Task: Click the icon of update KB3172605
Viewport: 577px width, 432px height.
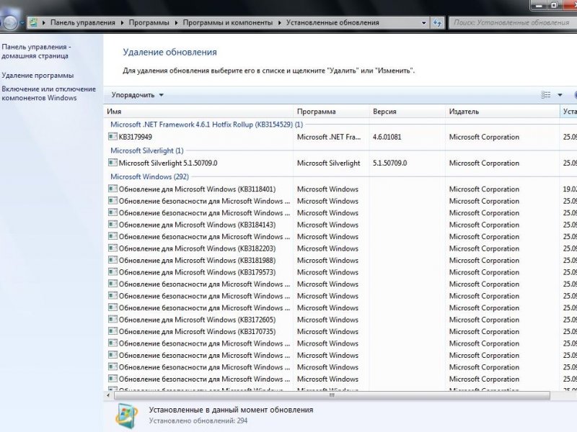Action: 113,319
